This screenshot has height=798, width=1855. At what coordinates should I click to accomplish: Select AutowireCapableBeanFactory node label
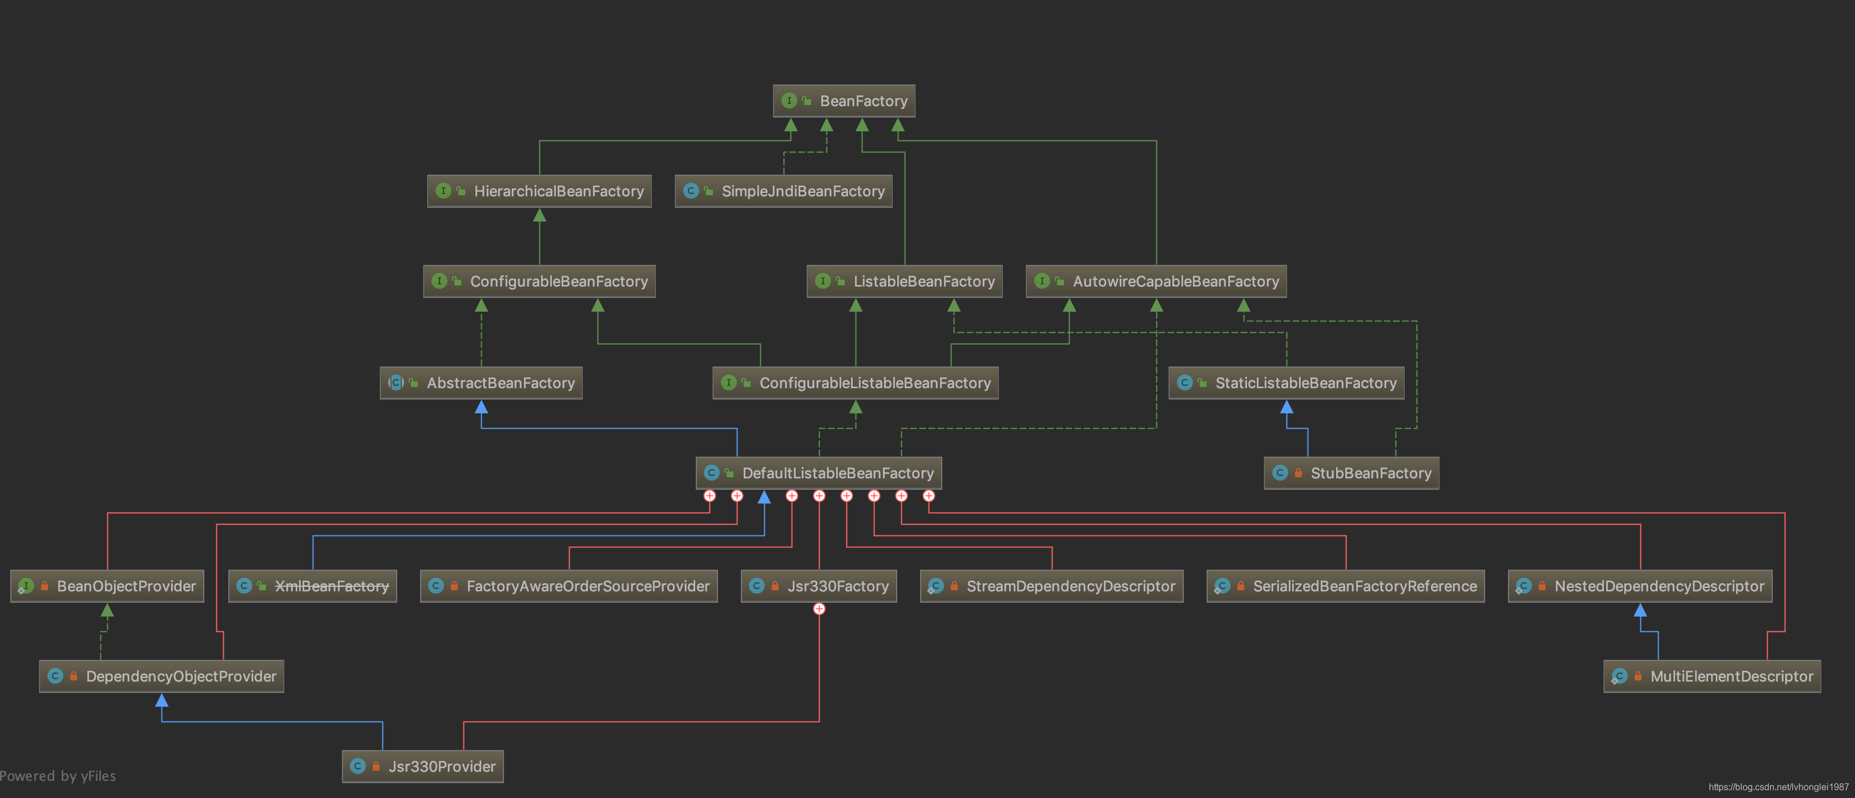(x=1176, y=281)
